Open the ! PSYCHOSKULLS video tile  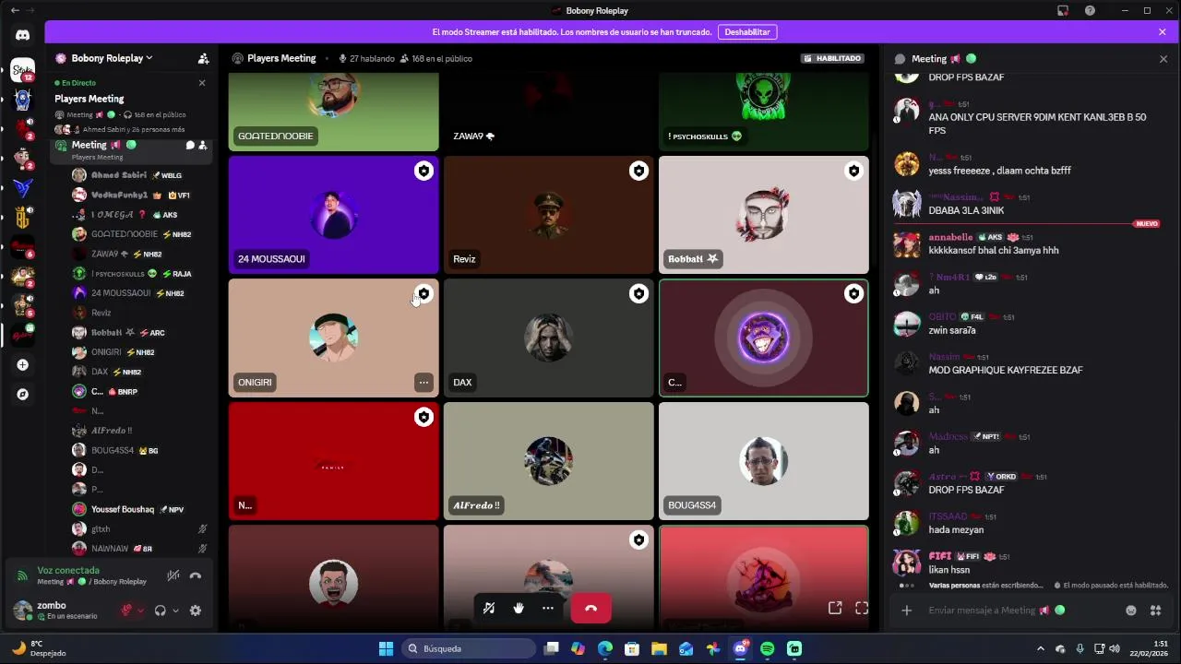tap(763, 112)
